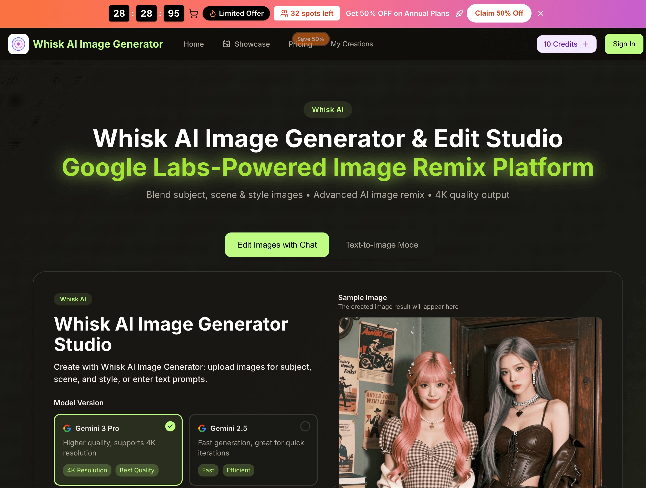646x488 pixels.
Task: Open the Home navigation item
Action: coord(194,44)
